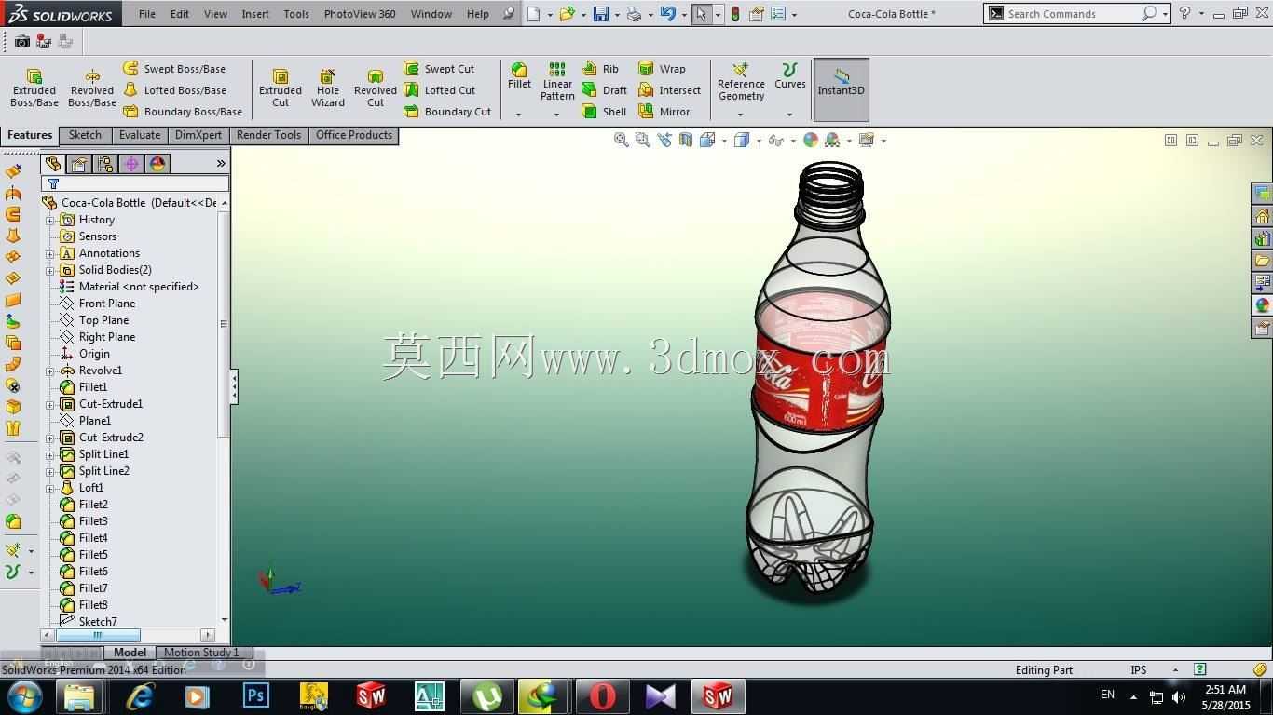Open the FeatureManager design tree tab
The width and height of the screenshot is (1273, 715).
click(53, 164)
